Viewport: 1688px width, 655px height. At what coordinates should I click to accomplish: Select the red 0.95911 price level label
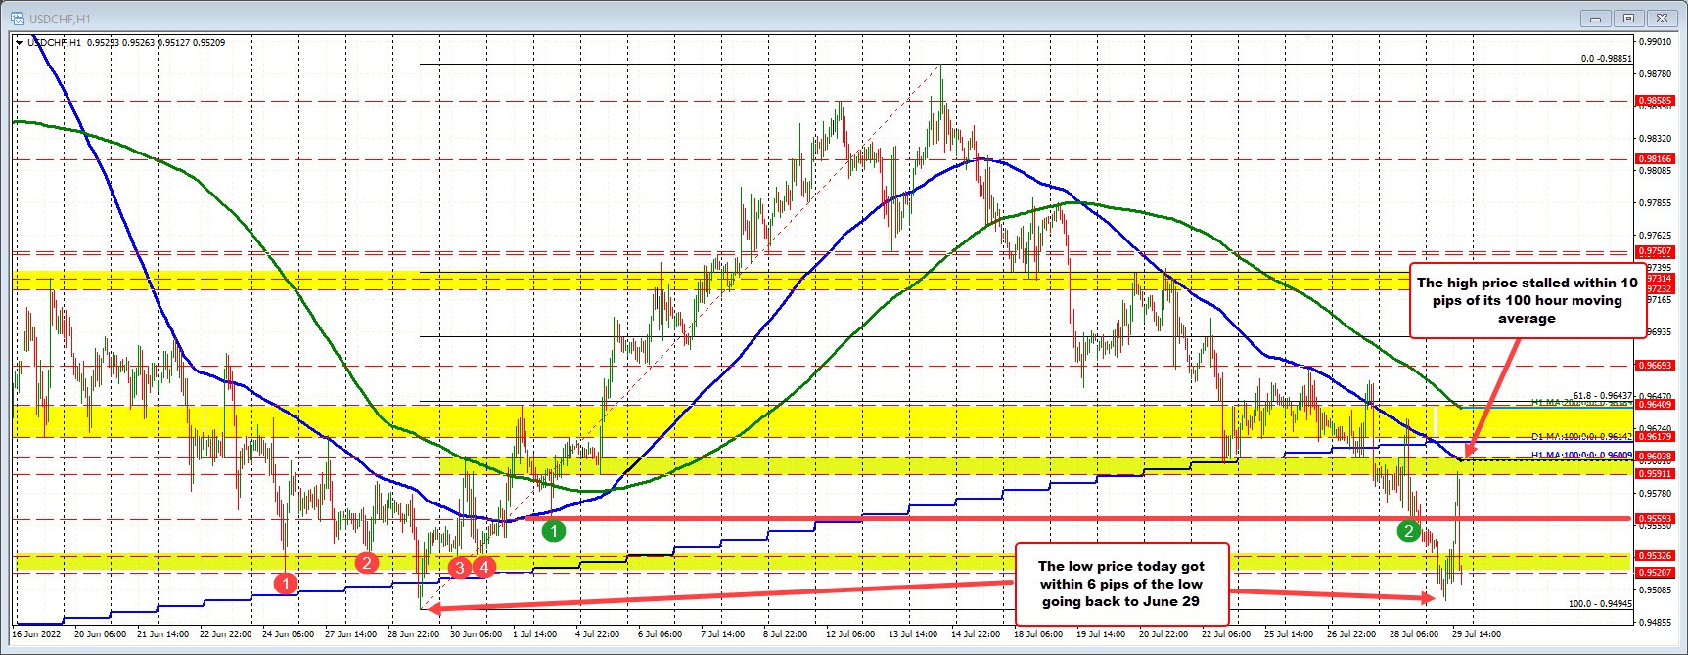[1656, 473]
